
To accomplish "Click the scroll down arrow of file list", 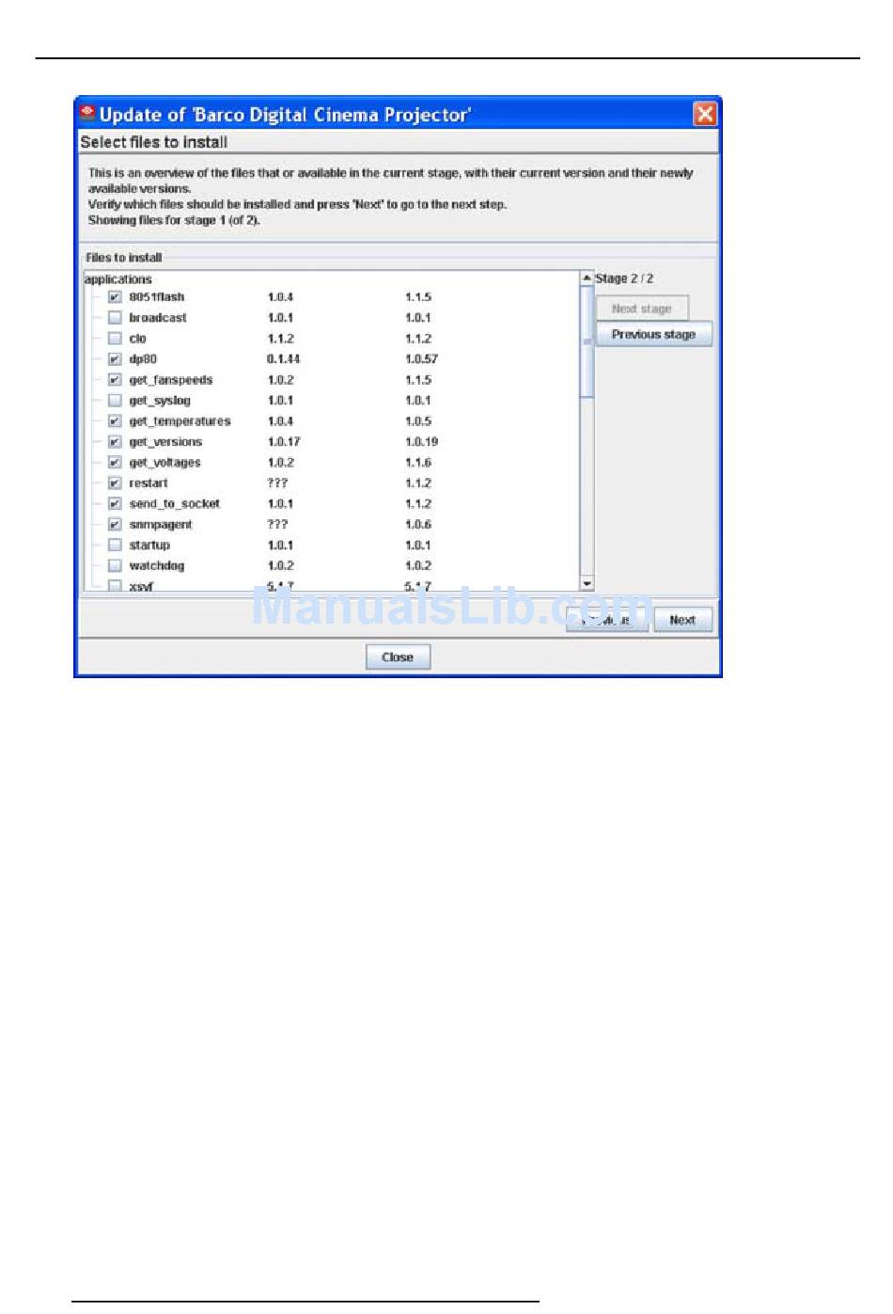I will point(587,584).
